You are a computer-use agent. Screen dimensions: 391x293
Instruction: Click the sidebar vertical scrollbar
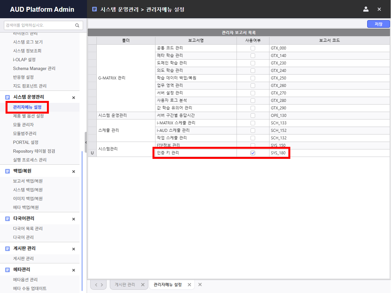click(82, 221)
